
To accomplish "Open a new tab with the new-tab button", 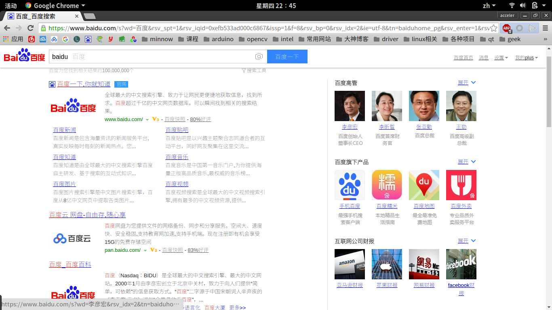I will (x=90, y=16).
